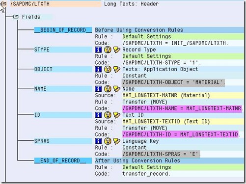The image size is (246, 184).
Task: Open info icon for ID field
Action: point(98,115)
